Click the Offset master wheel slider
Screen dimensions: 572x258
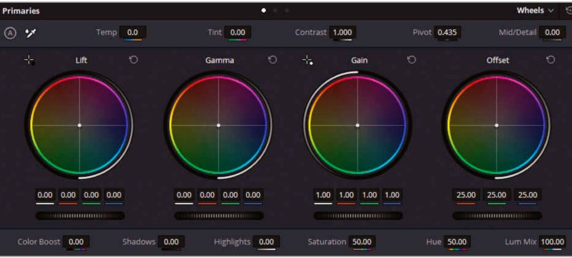[x=497, y=216]
